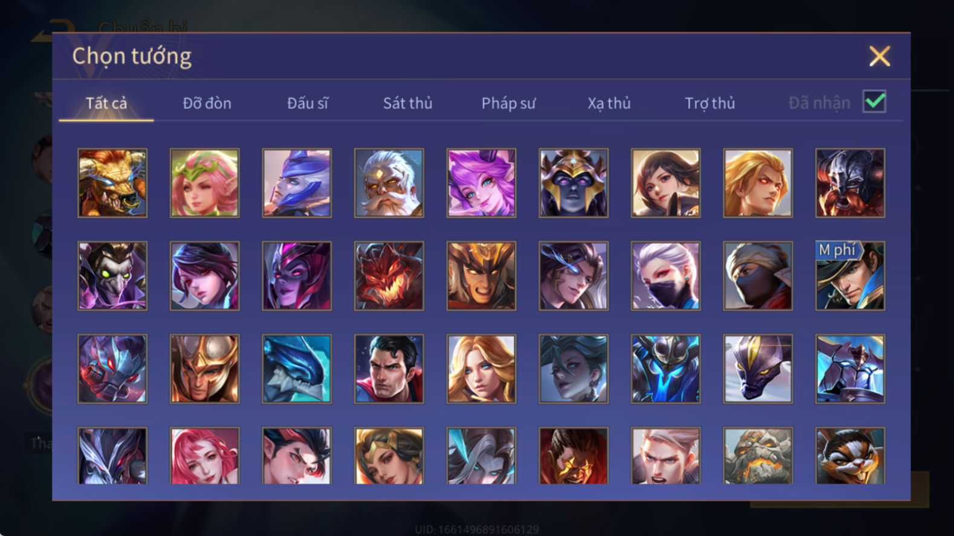Choose the white-bearded old man hero
The height and width of the screenshot is (536, 954).
(x=389, y=183)
